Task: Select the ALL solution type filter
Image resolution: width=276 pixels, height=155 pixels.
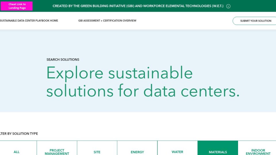Action: [17, 152]
